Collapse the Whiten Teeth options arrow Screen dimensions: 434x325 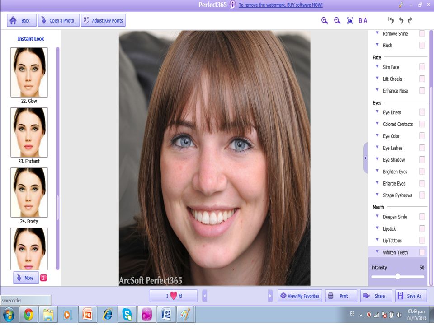(377, 252)
